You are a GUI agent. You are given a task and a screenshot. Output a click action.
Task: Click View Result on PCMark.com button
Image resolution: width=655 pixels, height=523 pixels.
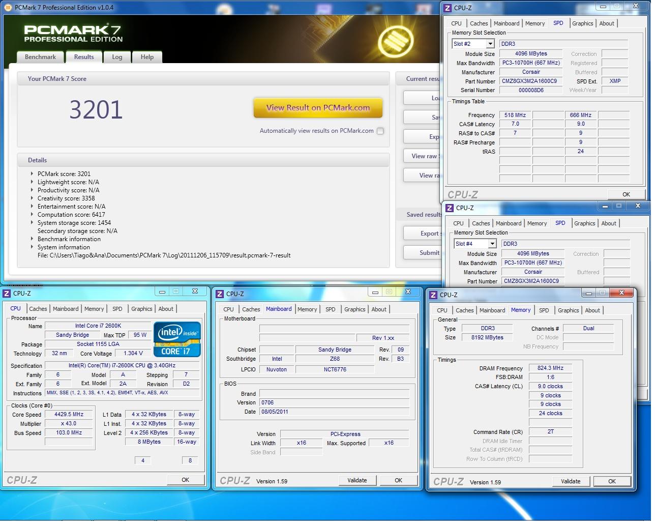pos(318,108)
